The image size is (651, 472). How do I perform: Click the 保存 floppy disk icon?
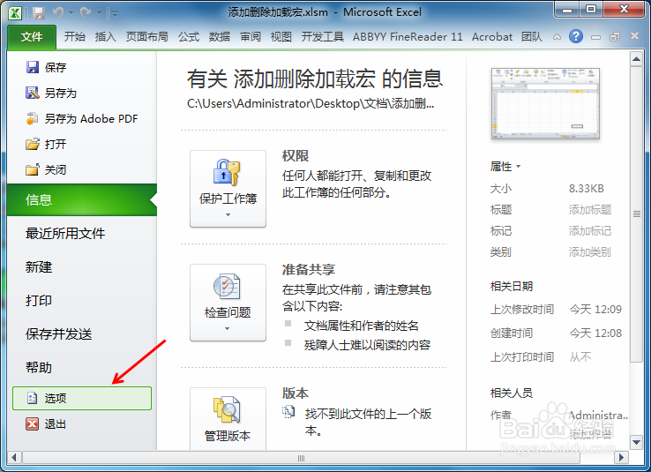pyautogui.click(x=32, y=67)
